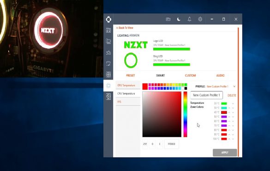This screenshot has width=270, height=171.
Task: Click the CAM logo at top of sidebar
Action: (x=108, y=19)
